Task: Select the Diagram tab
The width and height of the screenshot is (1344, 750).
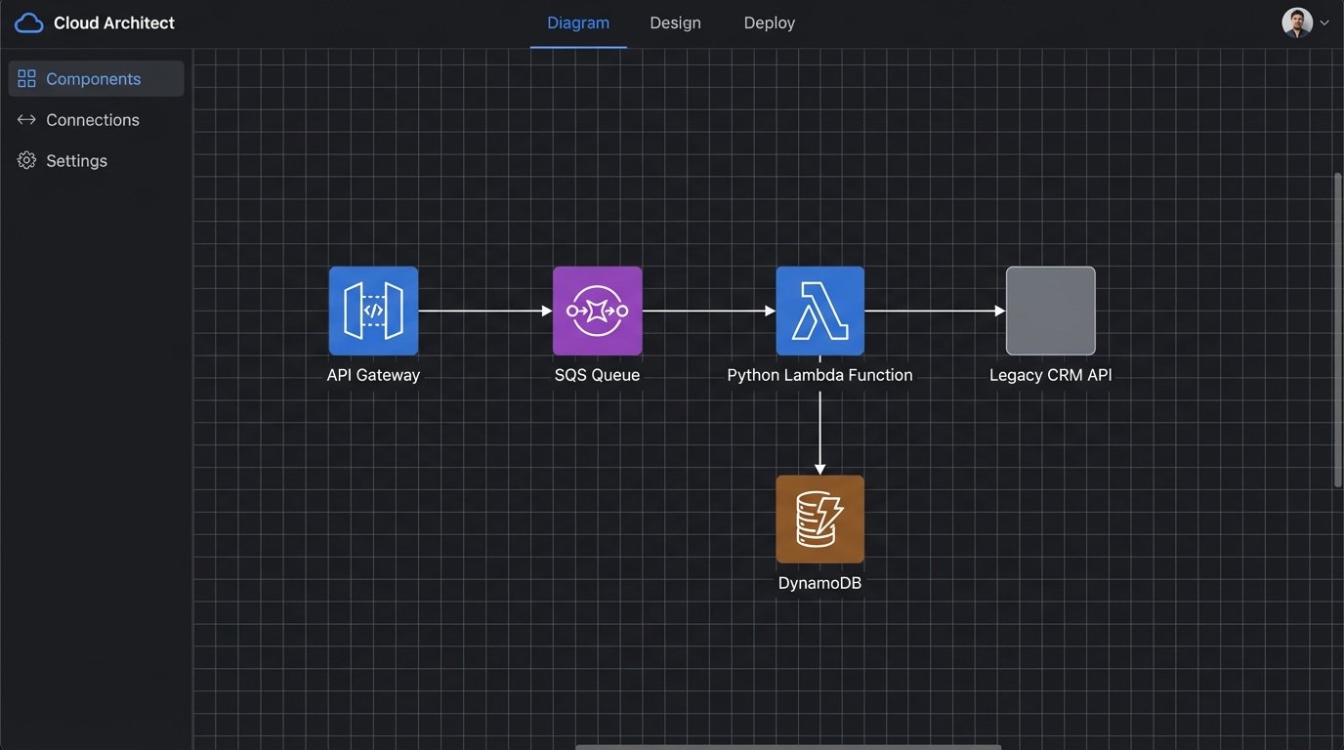Action: pyautogui.click(x=577, y=22)
